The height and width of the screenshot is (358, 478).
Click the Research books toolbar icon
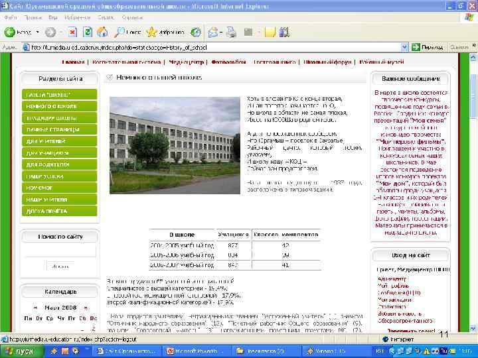tap(284, 32)
